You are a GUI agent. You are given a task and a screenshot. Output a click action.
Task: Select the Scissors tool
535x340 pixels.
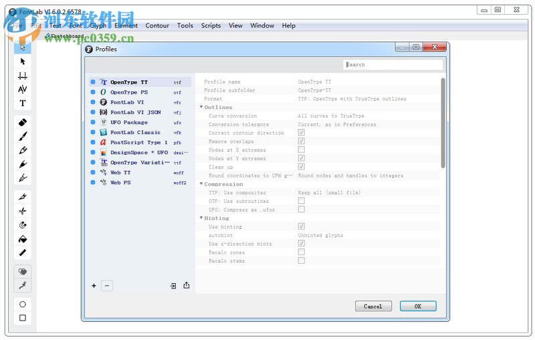pos(23,211)
